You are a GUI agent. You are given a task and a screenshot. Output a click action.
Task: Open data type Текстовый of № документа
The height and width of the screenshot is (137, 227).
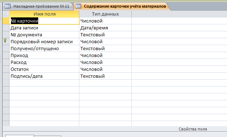coord(105,35)
